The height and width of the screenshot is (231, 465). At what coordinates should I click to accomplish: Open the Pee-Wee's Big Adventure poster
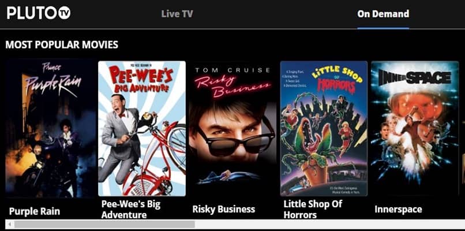(142, 129)
